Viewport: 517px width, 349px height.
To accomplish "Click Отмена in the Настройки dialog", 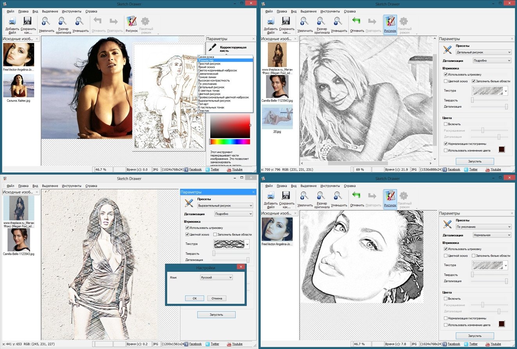I will click(x=217, y=298).
